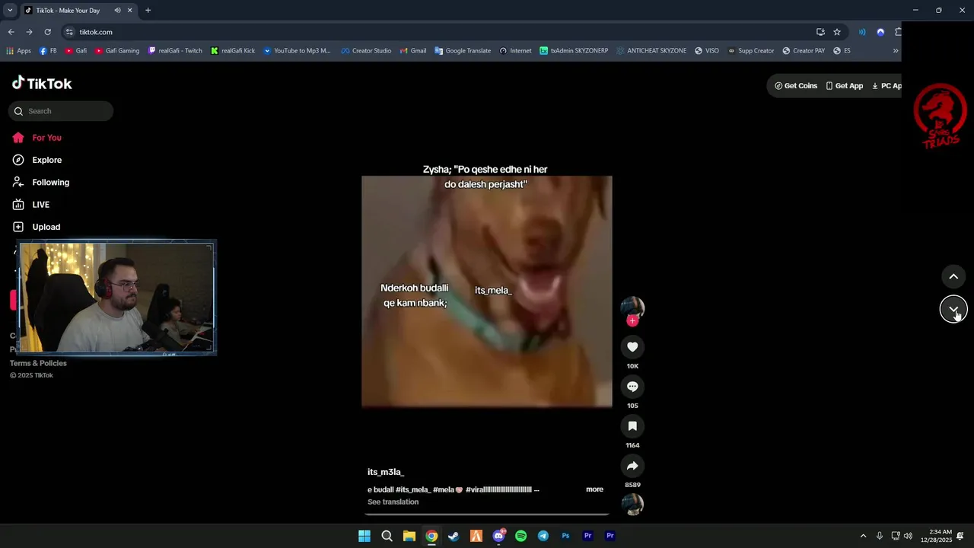Bookmark this page with star icon
The image size is (974, 548).
837,32
